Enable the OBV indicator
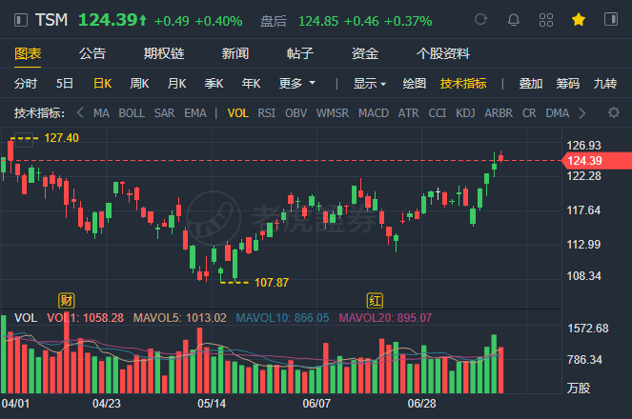This screenshot has width=632, height=419. 296,113
